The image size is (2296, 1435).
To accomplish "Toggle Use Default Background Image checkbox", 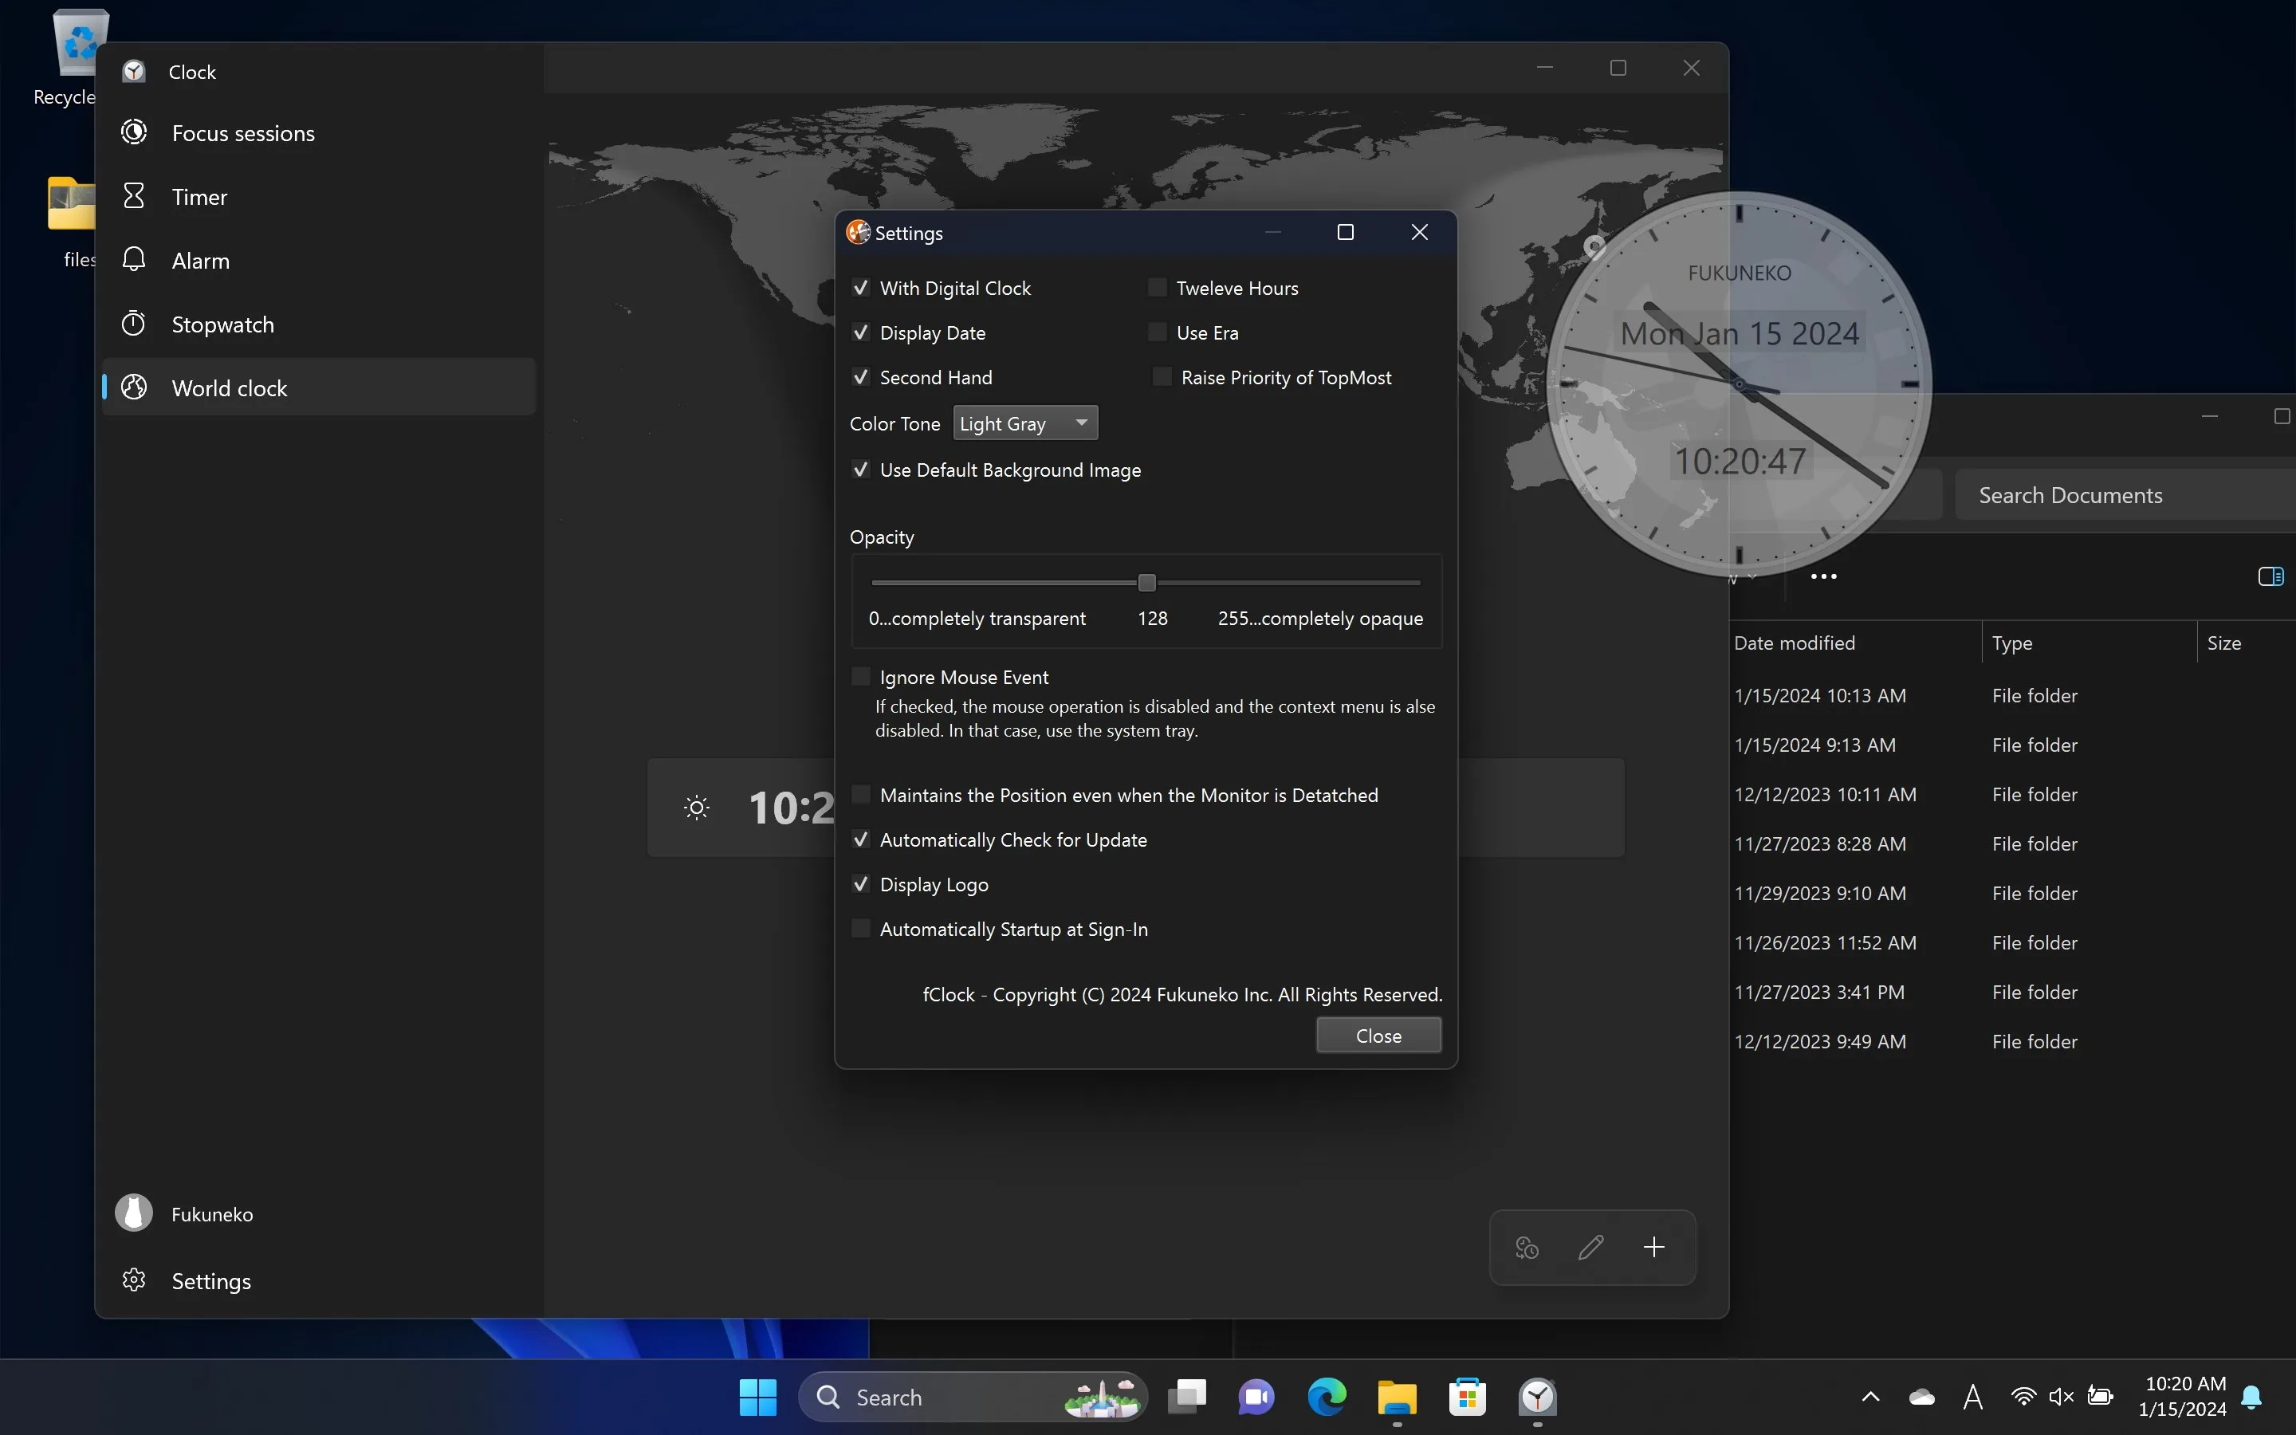I will tap(860, 470).
